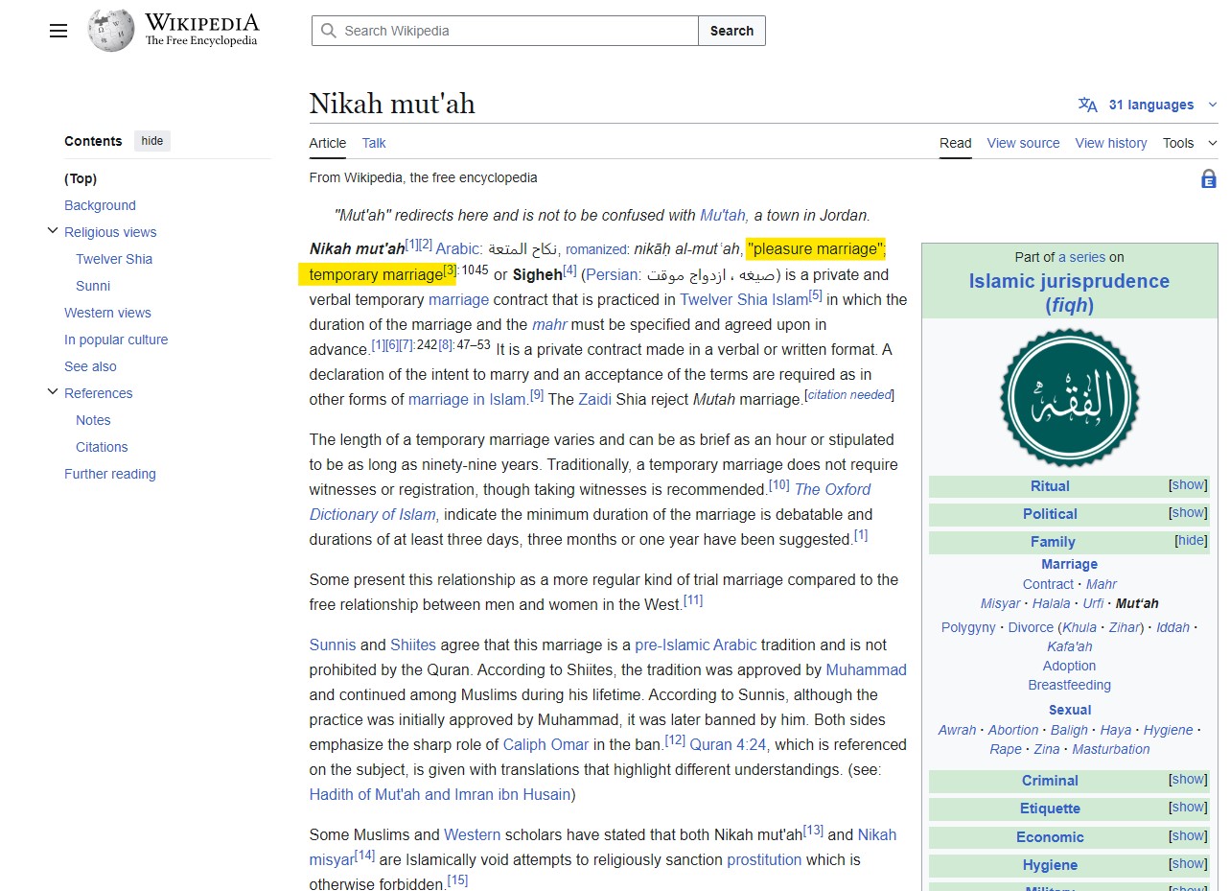Open the prostitution link
The height and width of the screenshot is (891, 1230).
[764, 859]
